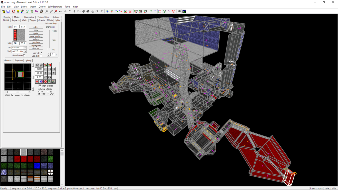Expand the 2nd texture dropdown (metl133)
Image resolution: width=338 pixels, height=190 pixels.
click(x=25, y=51)
